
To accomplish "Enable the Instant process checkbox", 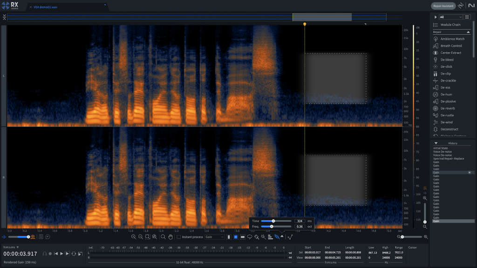I will click(x=179, y=237).
